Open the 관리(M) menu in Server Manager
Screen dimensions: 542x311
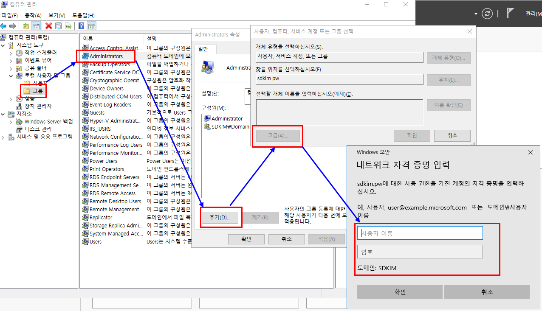point(534,14)
